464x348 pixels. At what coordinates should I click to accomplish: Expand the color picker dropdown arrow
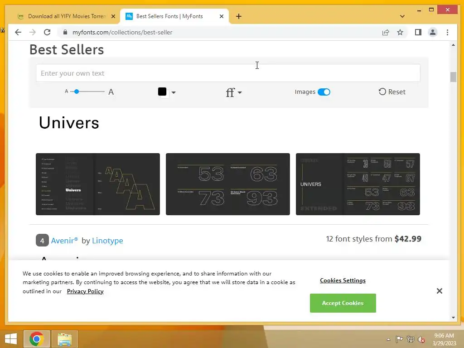coord(174,92)
